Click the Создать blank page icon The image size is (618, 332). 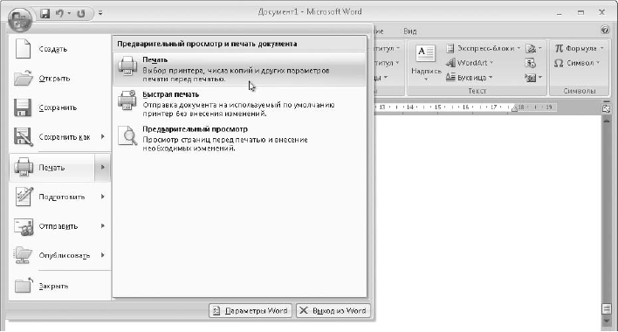[23, 49]
